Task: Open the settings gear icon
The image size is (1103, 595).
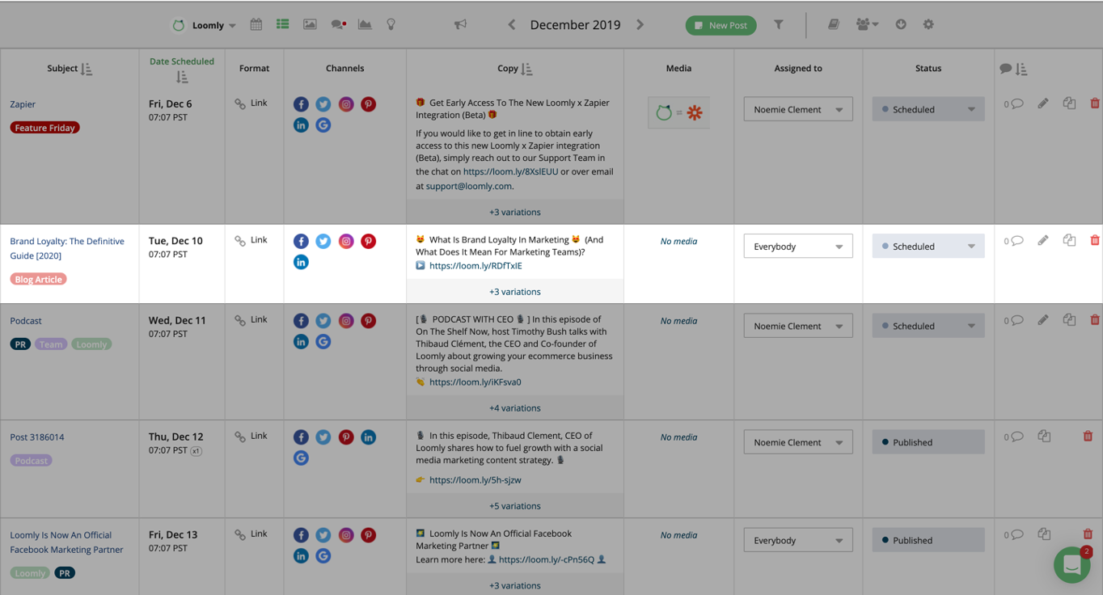Action: (x=928, y=24)
